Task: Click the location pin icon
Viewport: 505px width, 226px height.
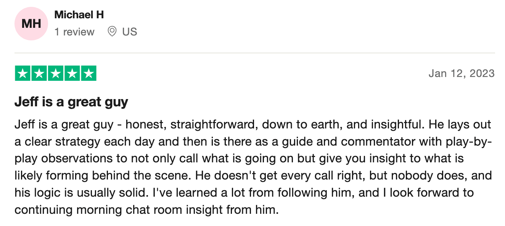Action: click(112, 32)
